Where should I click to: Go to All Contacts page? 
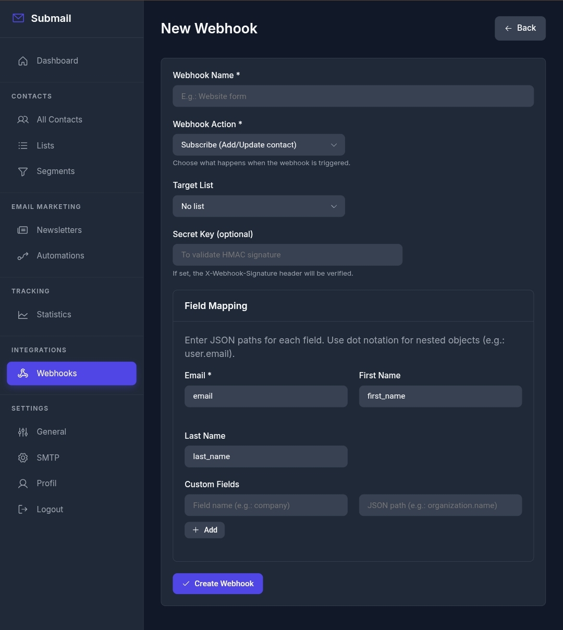coord(71,120)
